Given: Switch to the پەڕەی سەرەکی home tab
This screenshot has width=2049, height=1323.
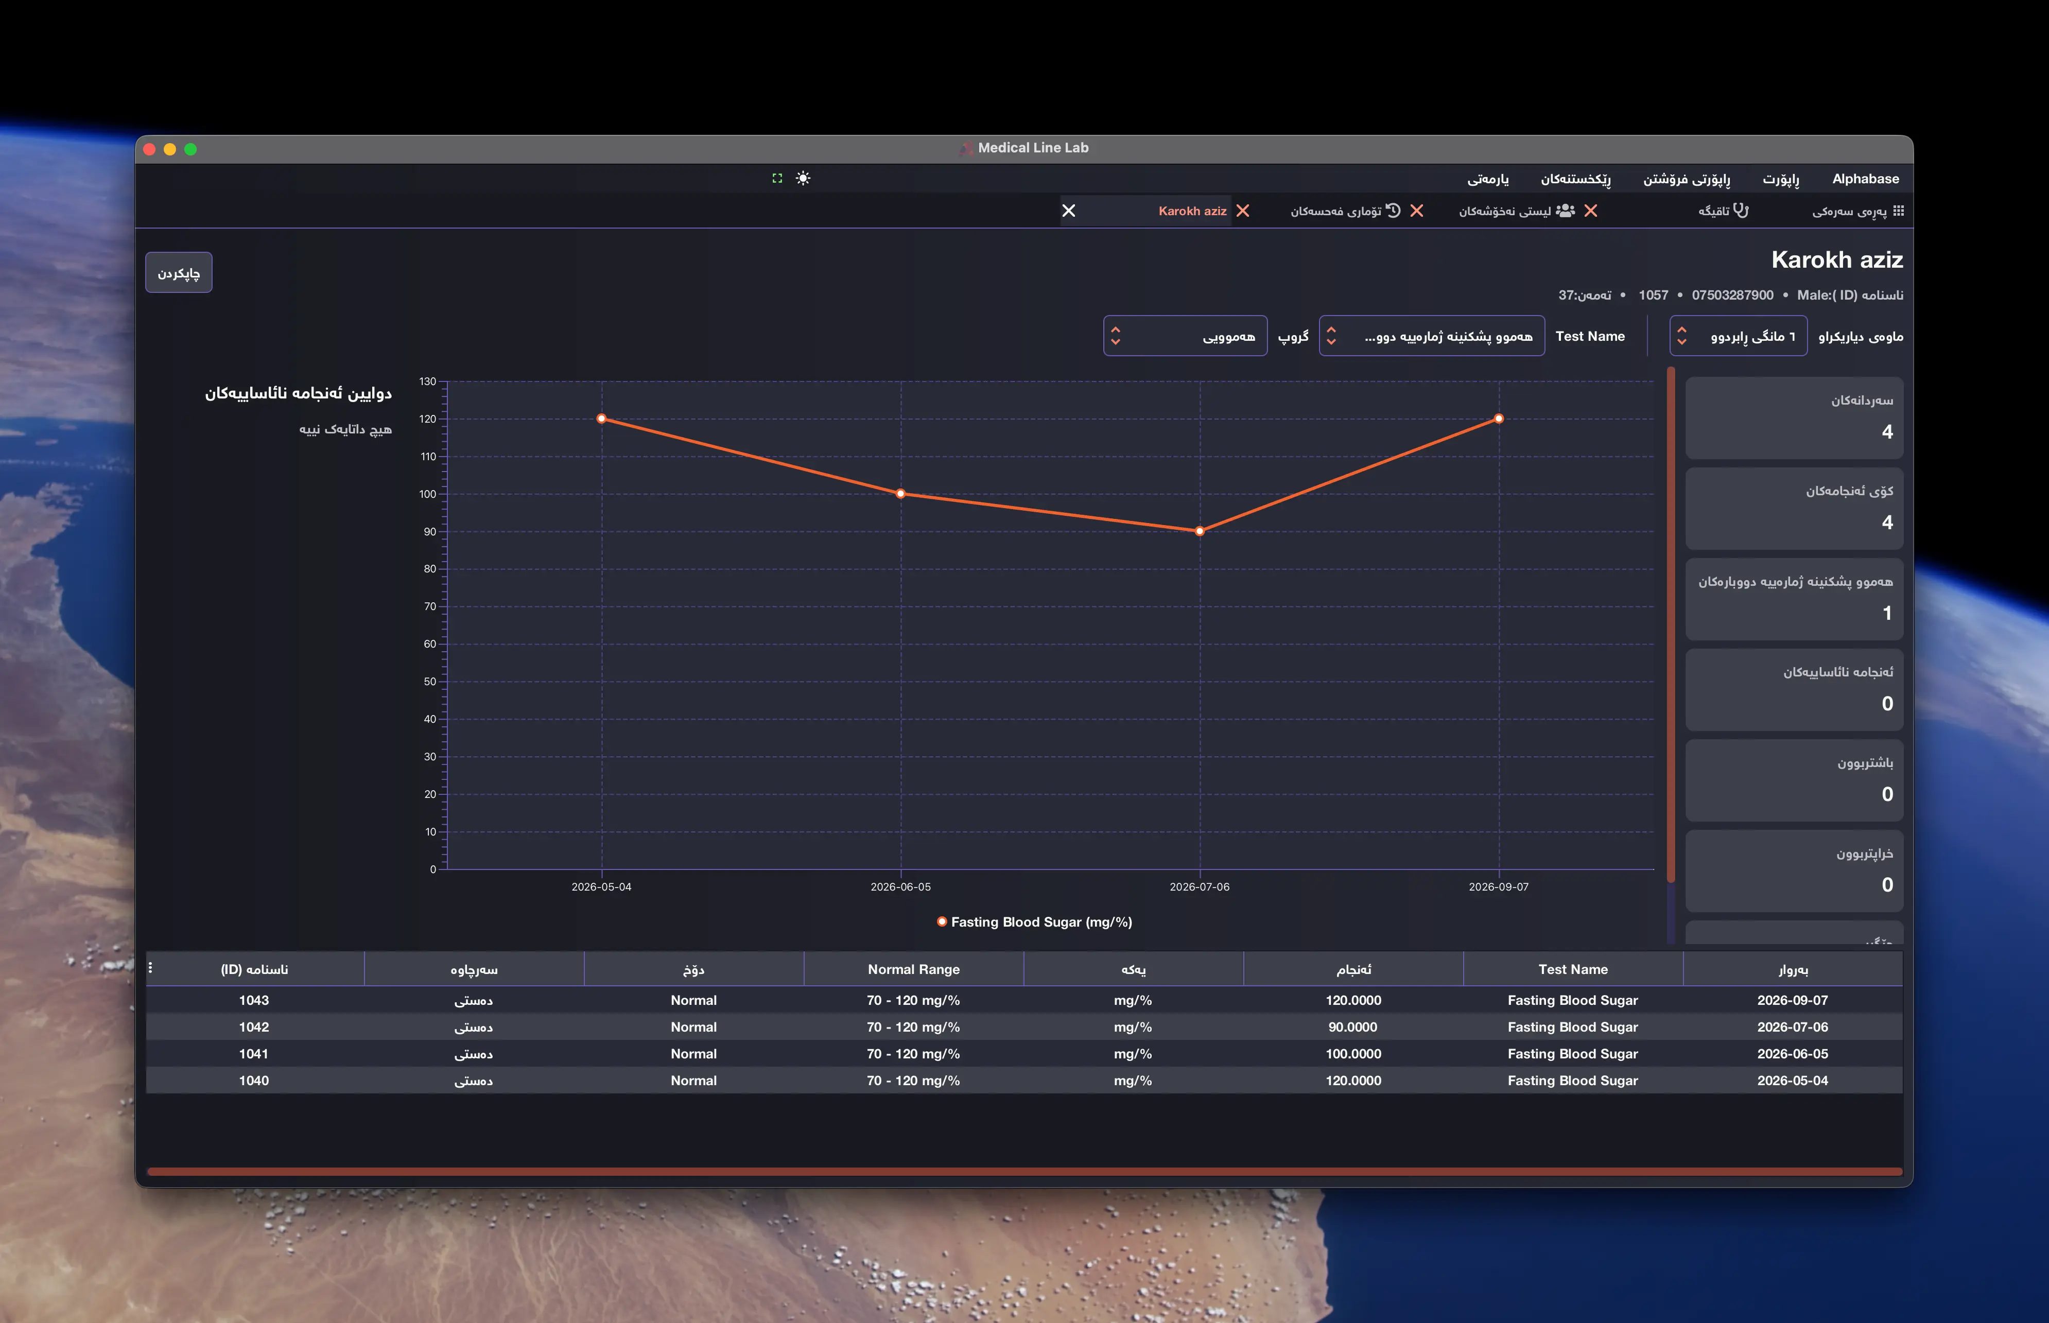Looking at the screenshot, I should [1857, 211].
